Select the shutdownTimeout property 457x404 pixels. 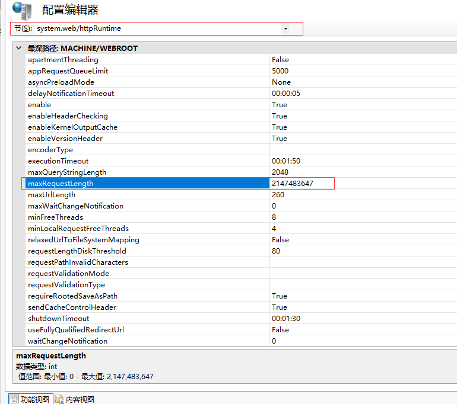pos(58,319)
